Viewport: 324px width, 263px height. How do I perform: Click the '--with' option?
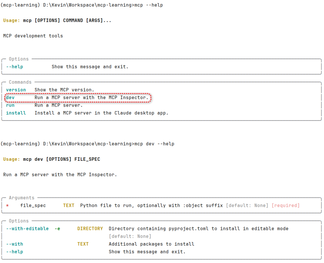coord(15,244)
